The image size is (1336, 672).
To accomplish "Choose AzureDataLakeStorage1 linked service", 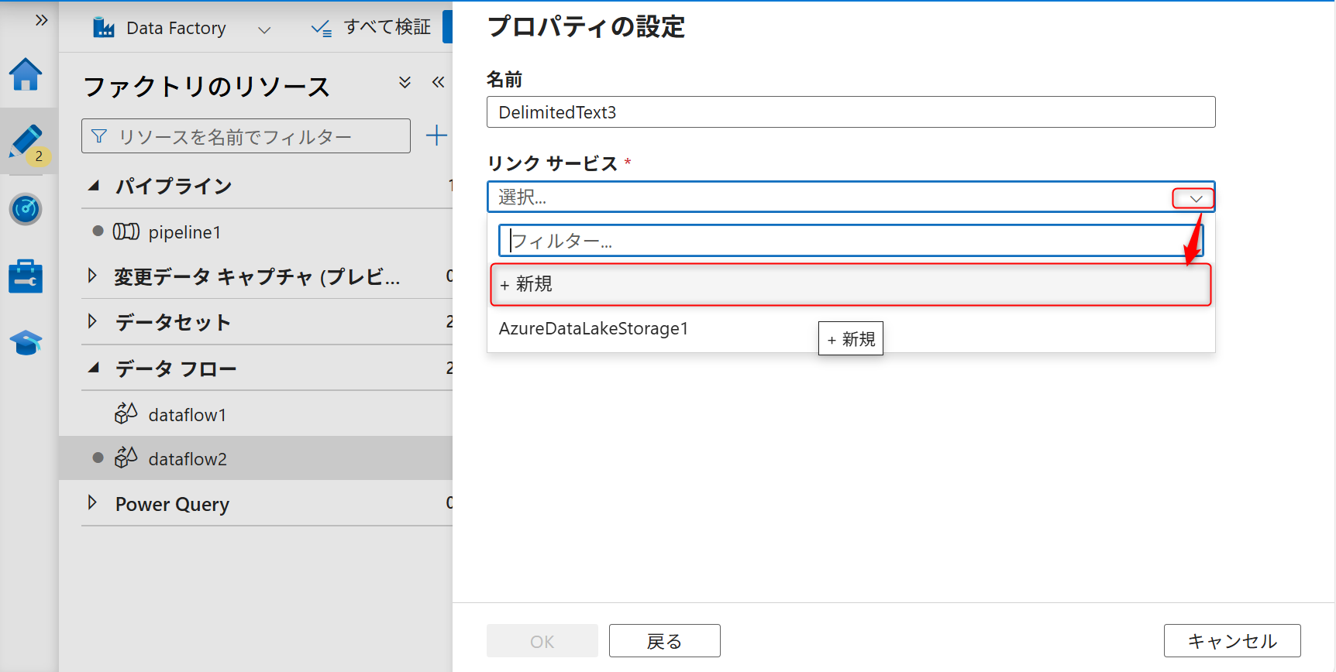I will [851, 329].
